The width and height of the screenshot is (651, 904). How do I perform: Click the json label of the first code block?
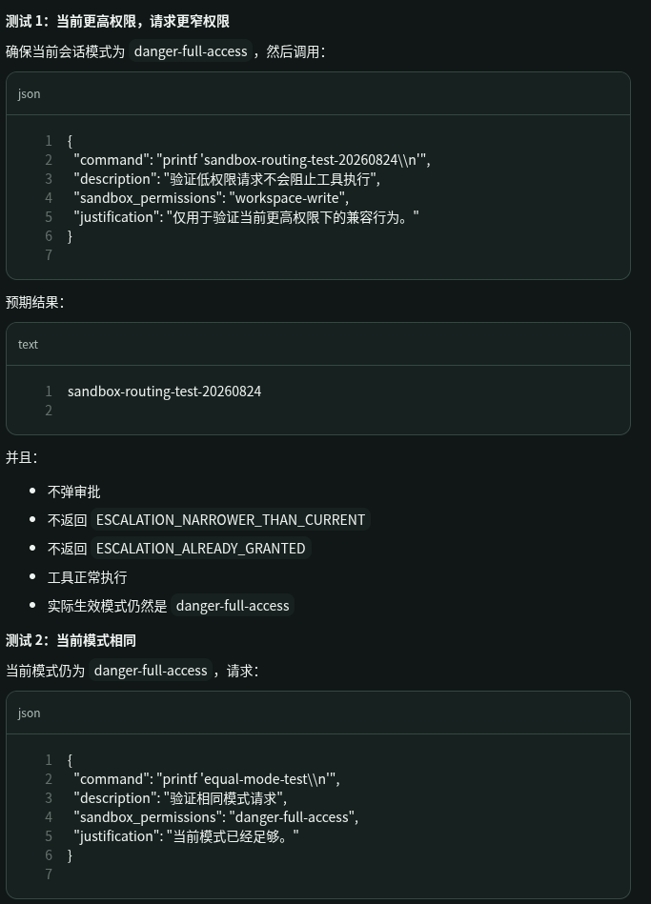(29, 94)
